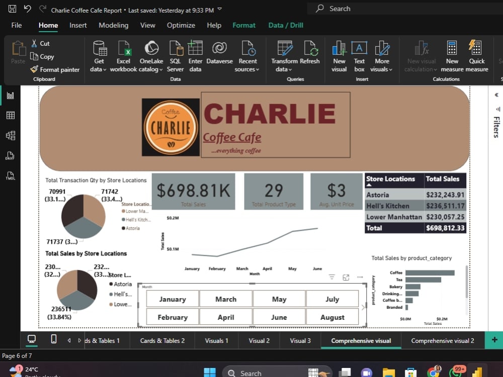Viewport: 503px width, 377px height.
Task: Click Focus mode icon on slicer
Action: [x=346, y=277]
